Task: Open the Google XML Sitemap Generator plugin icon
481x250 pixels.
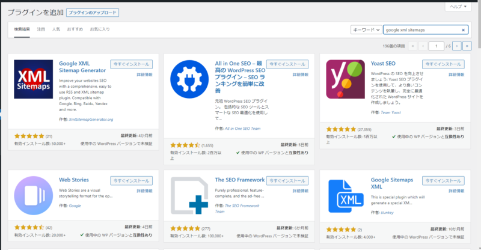Action: (x=34, y=79)
